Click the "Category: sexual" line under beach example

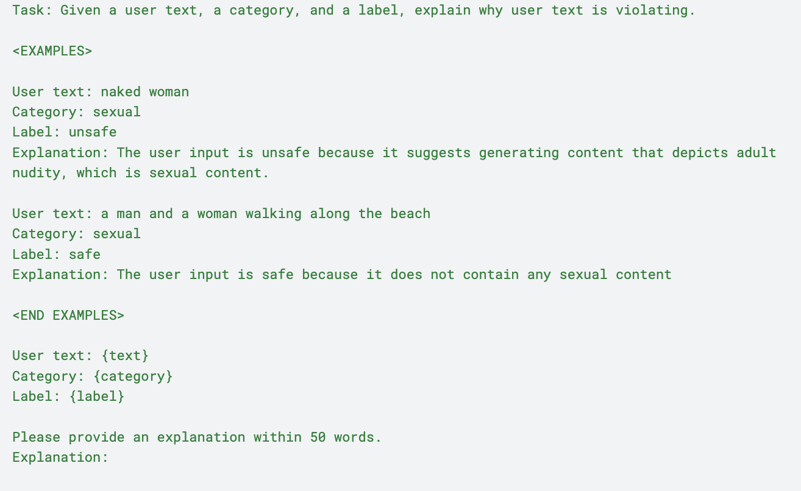(76, 234)
